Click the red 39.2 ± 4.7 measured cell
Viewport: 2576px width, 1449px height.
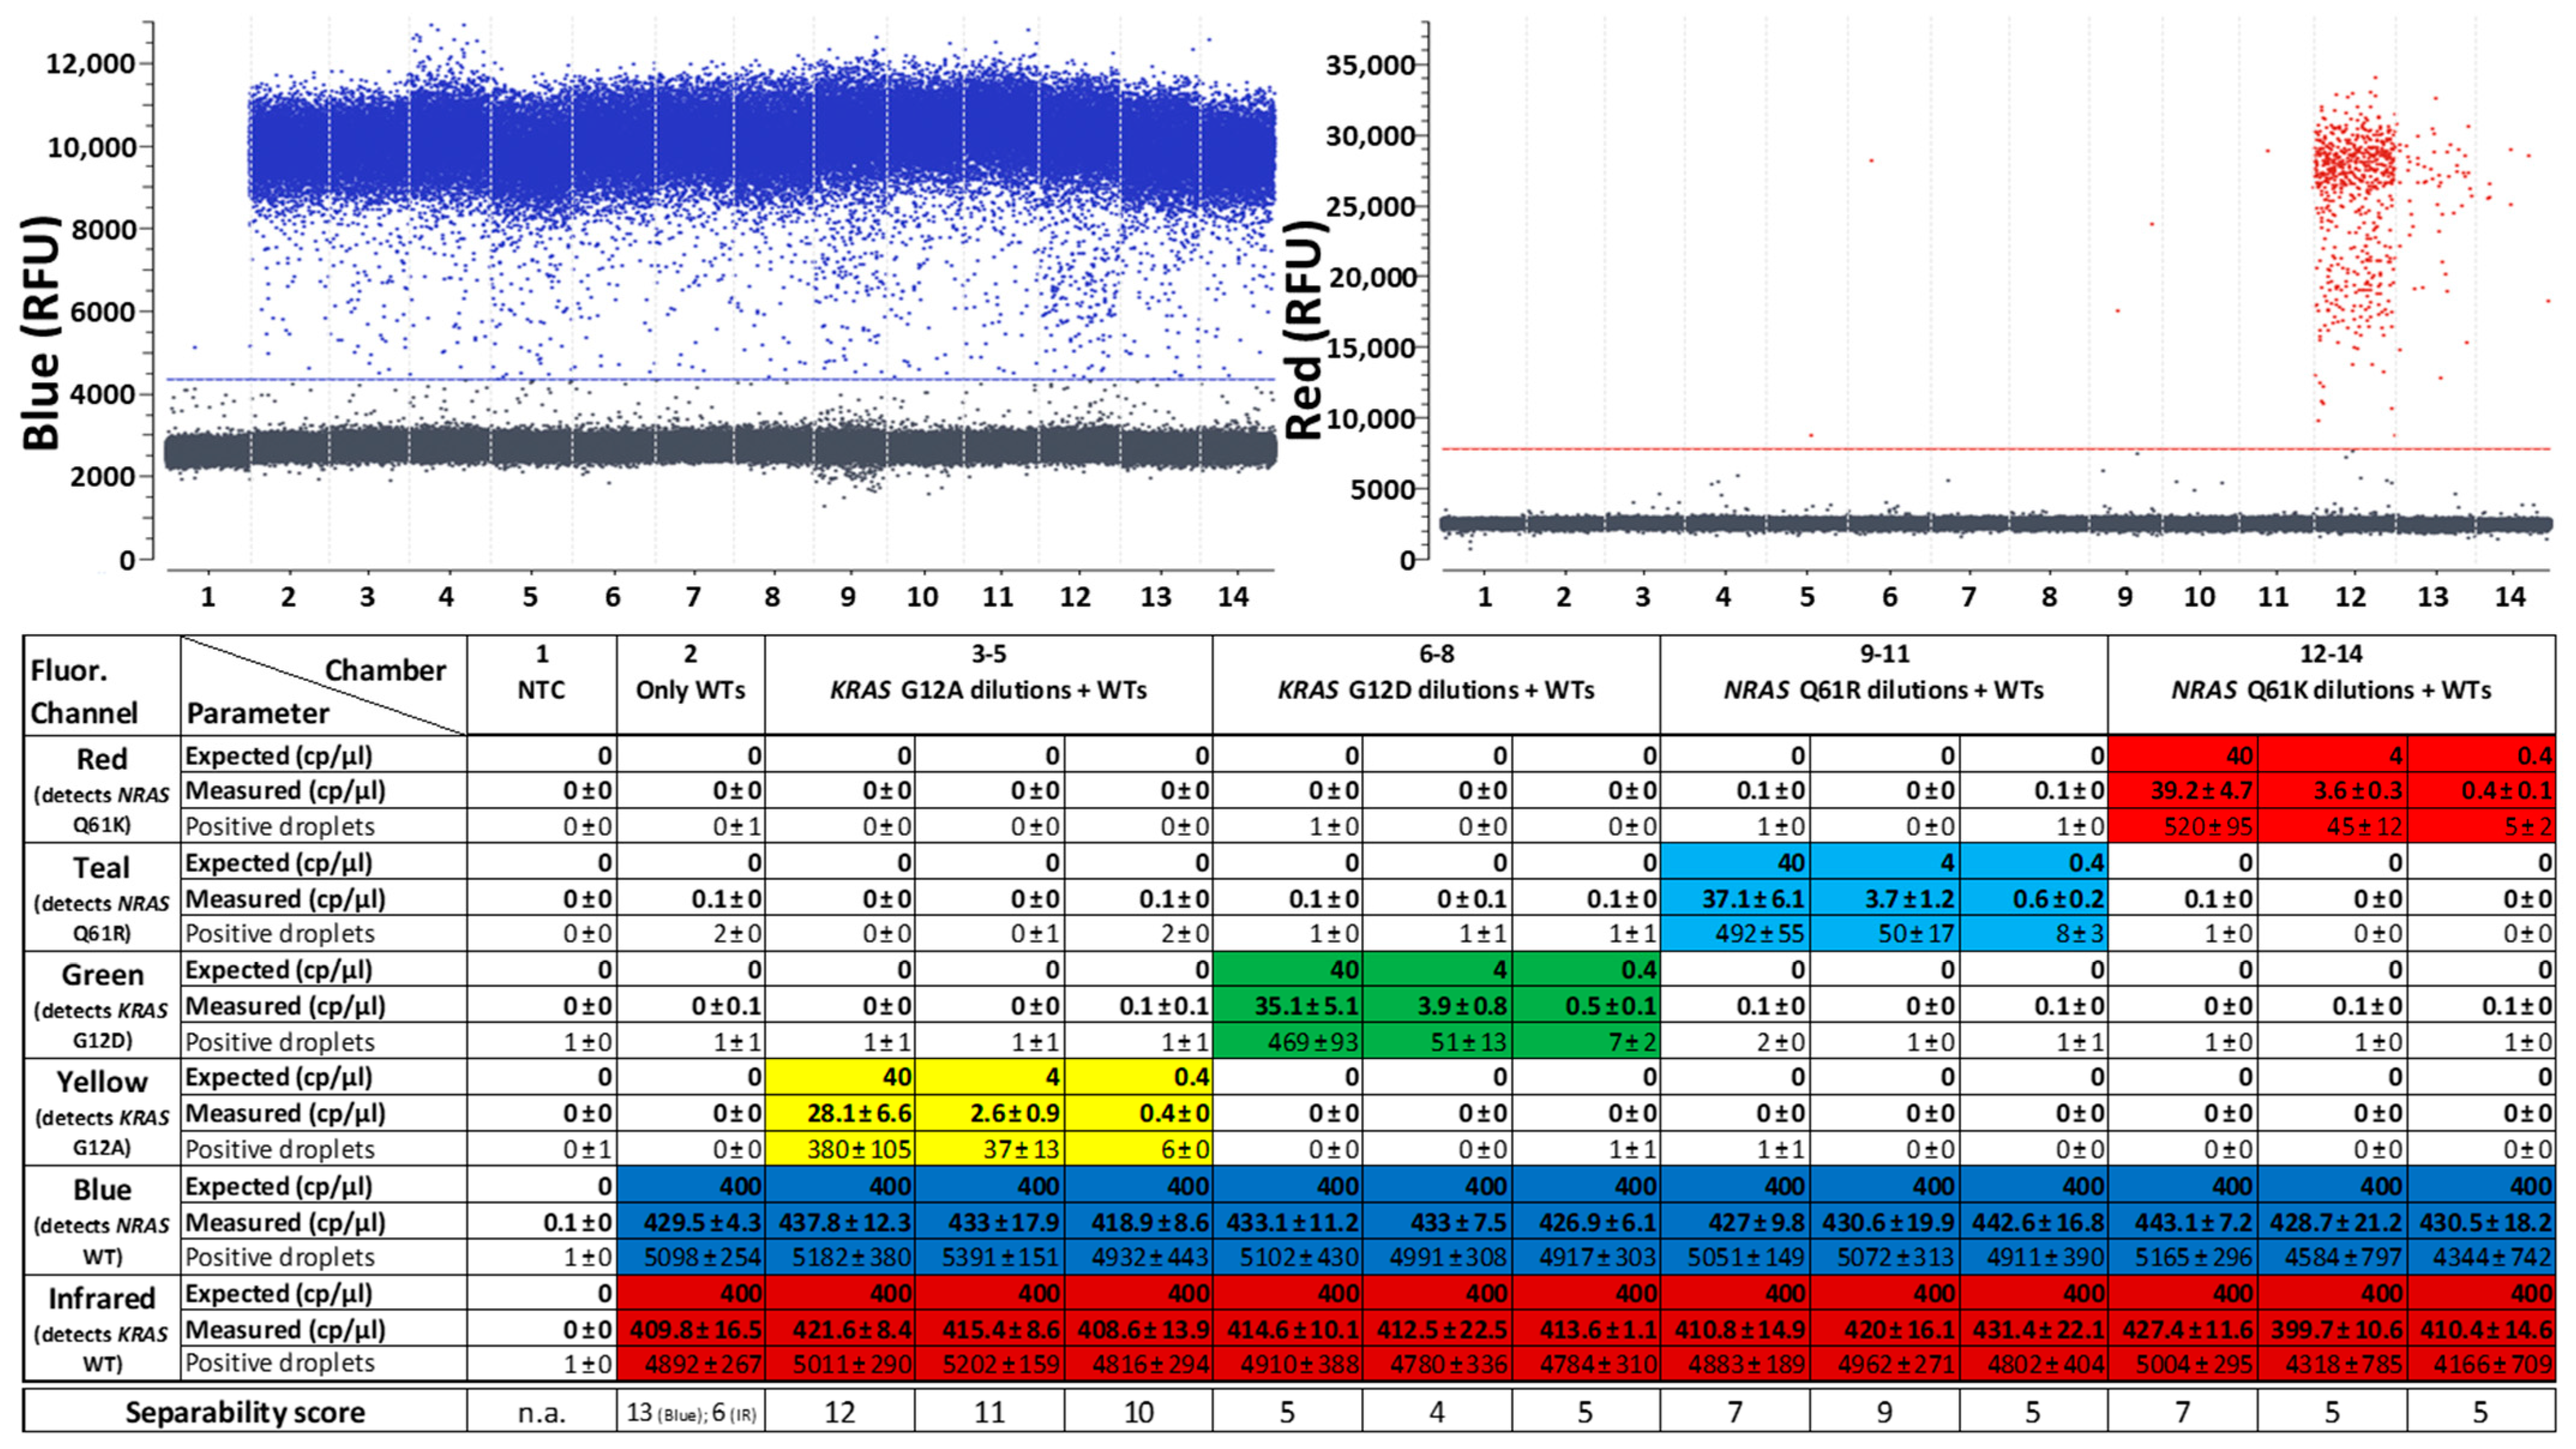2183,791
